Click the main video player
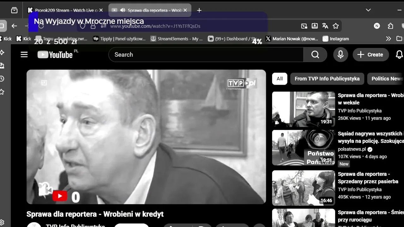The height and width of the screenshot is (227, 404). [146, 137]
